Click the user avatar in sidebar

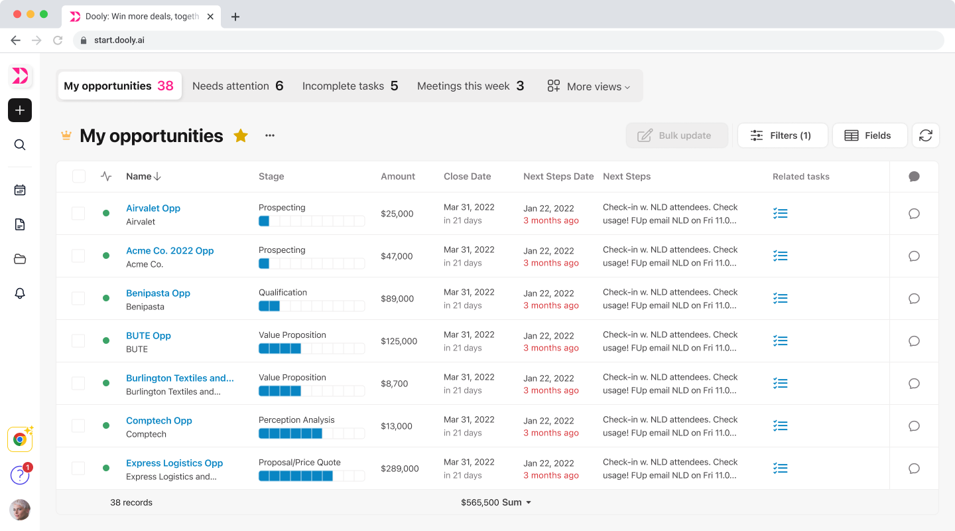pyautogui.click(x=20, y=510)
